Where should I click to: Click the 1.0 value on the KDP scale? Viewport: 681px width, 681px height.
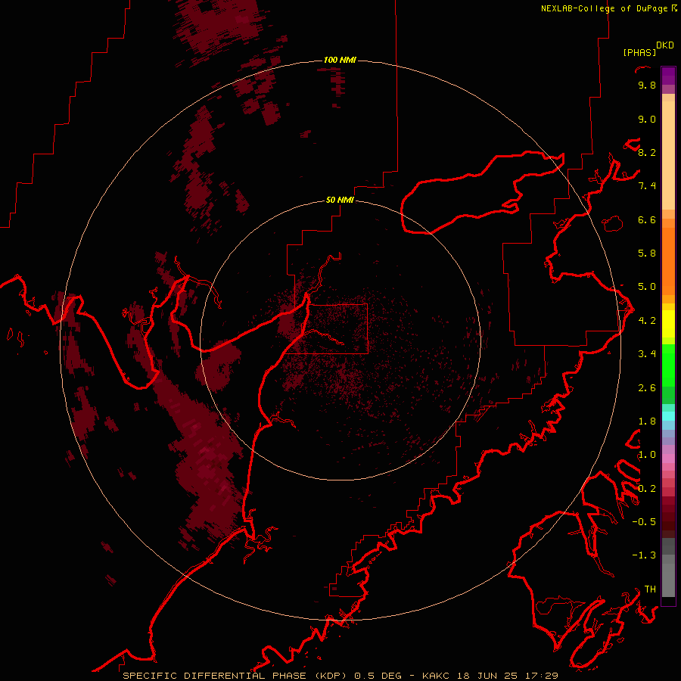[x=647, y=455]
